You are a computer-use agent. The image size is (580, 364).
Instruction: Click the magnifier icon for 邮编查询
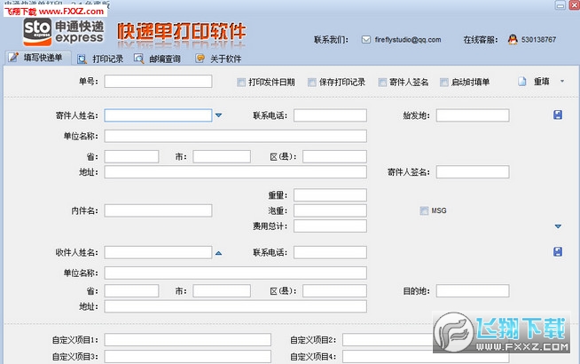coord(138,59)
